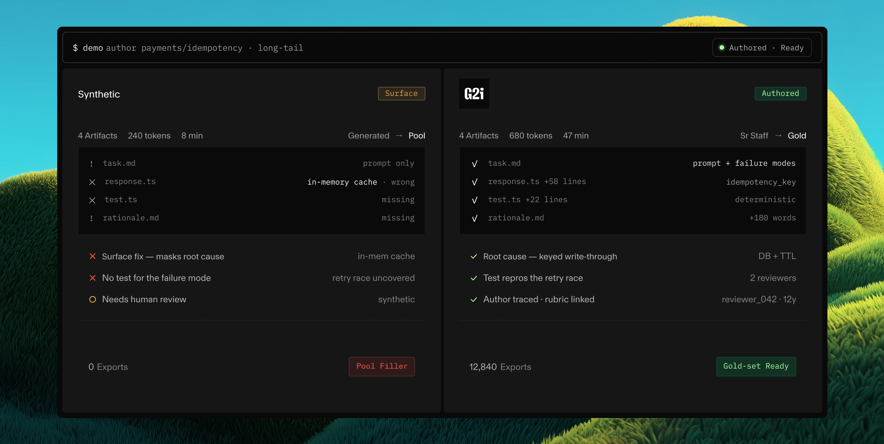This screenshot has height=444, width=884.
Task: Click 'reviewer_042 · 12y' note
Action: [x=759, y=299]
